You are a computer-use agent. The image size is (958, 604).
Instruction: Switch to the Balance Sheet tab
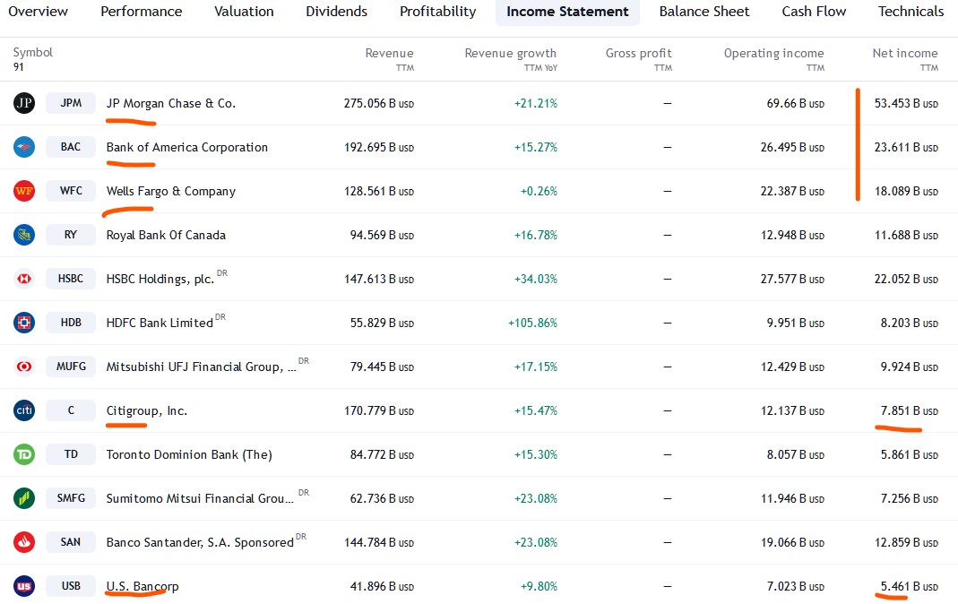pyautogui.click(x=704, y=12)
